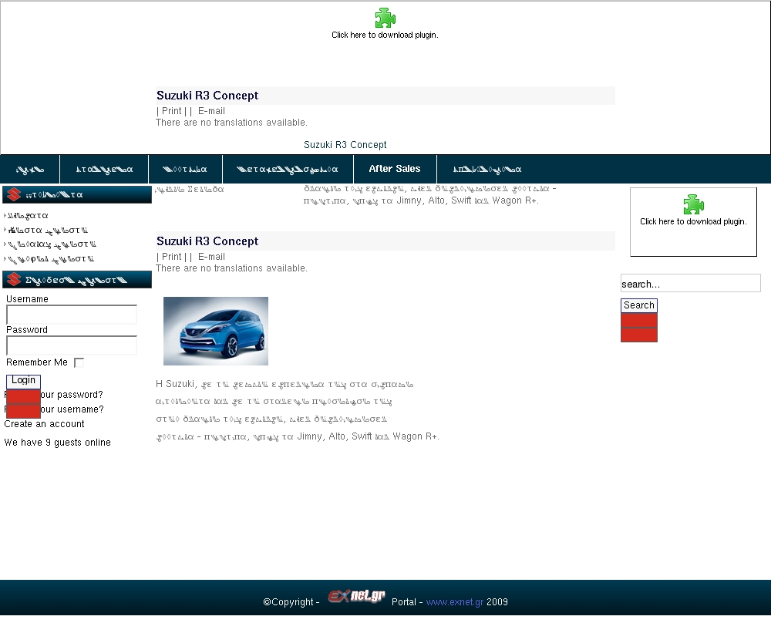The height and width of the screenshot is (623, 771).
Task: Visit the www.exnet.gr footer link
Action: tap(454, 602)
